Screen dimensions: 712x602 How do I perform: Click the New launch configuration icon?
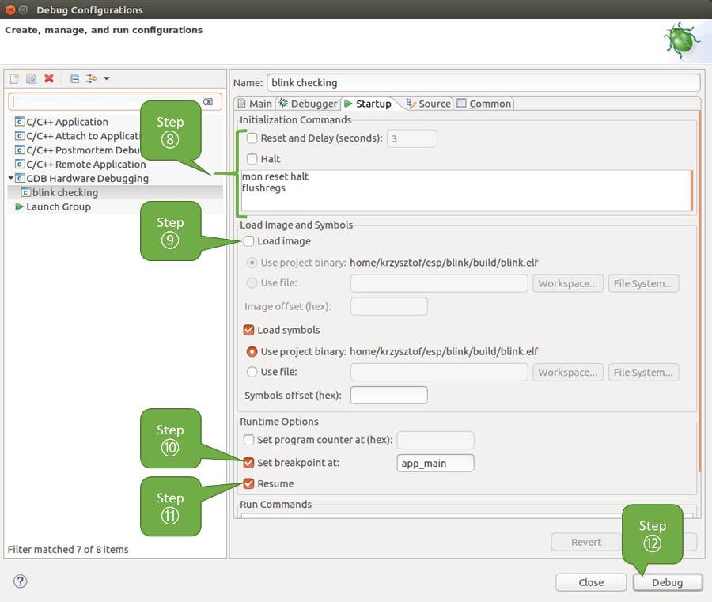14,78
